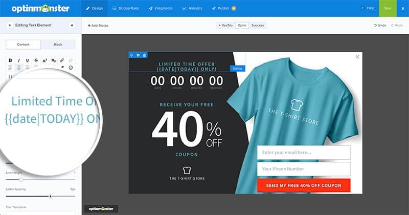Delete selected block with trash icon
This screenshot has width=409, height=215.
145,55
